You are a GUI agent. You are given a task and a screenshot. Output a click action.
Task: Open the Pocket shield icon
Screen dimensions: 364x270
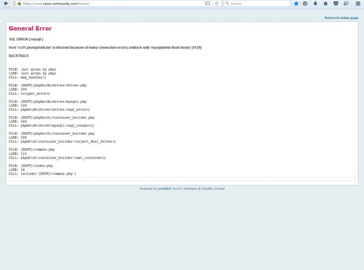point(335,4)
